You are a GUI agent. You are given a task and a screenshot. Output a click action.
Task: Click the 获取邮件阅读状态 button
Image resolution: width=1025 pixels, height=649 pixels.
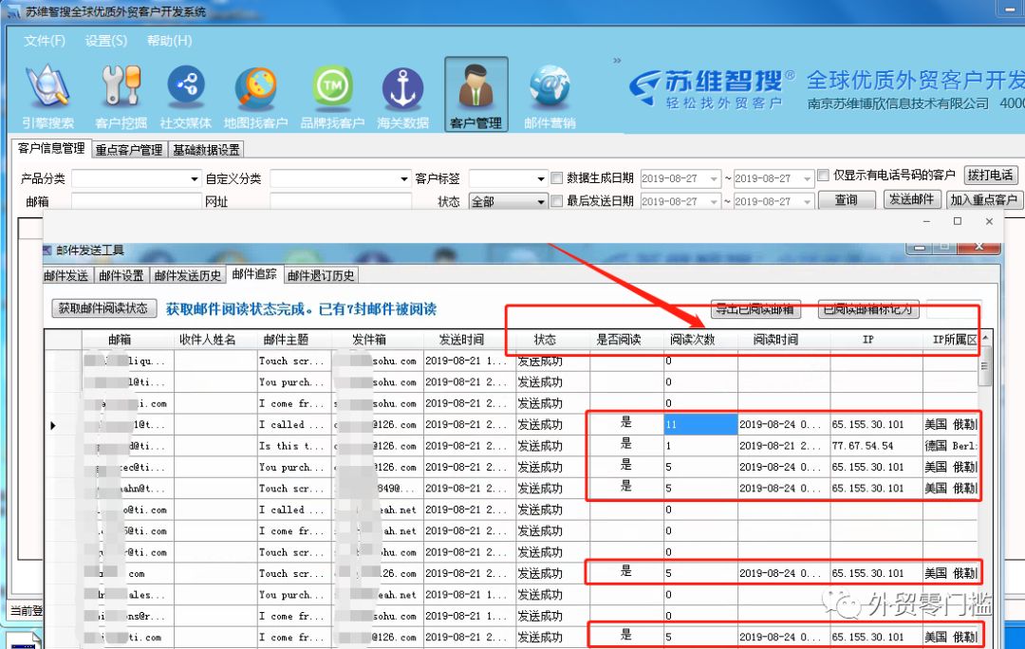coord(104,307)
